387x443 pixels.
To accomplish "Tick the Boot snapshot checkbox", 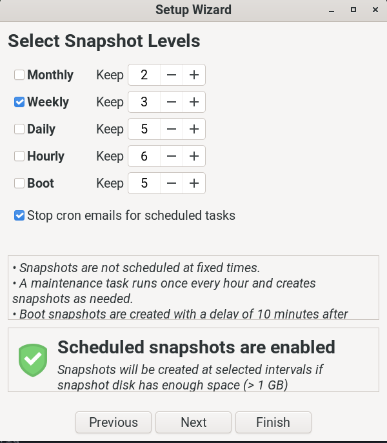I will coord(19,183).
